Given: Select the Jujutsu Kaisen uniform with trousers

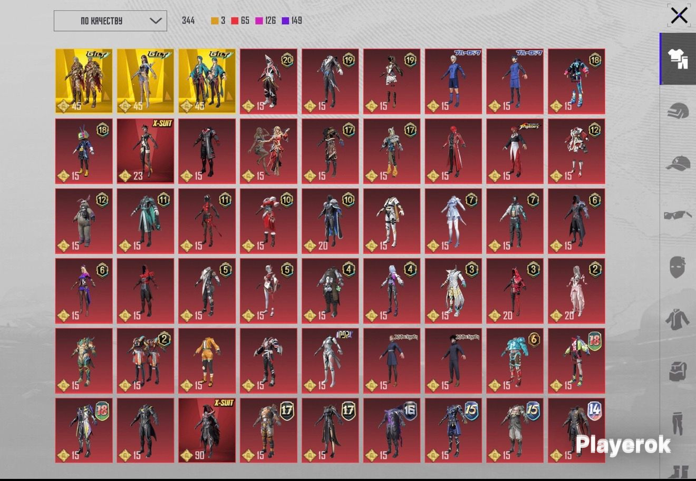Looking at the screenshot, I should [453, 361].
